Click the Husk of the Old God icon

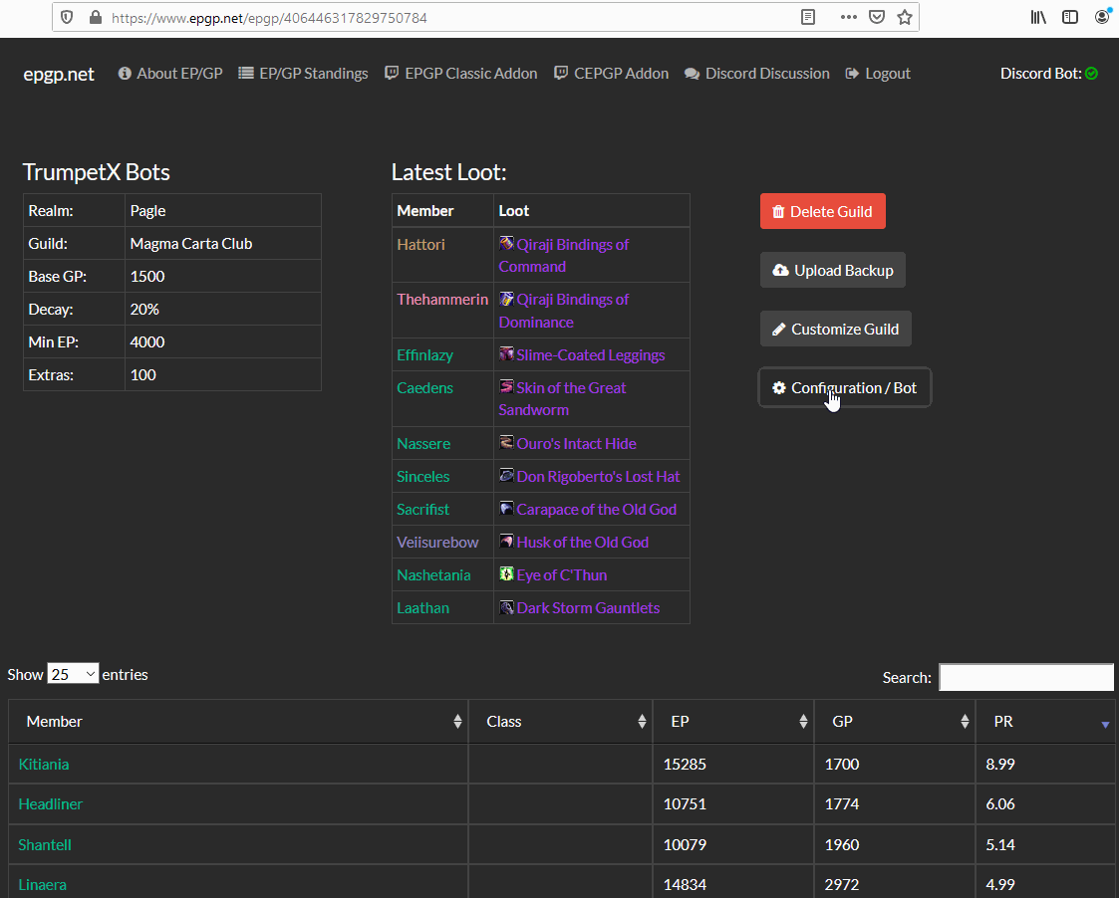pyautogui.click(x=506, y=542)
